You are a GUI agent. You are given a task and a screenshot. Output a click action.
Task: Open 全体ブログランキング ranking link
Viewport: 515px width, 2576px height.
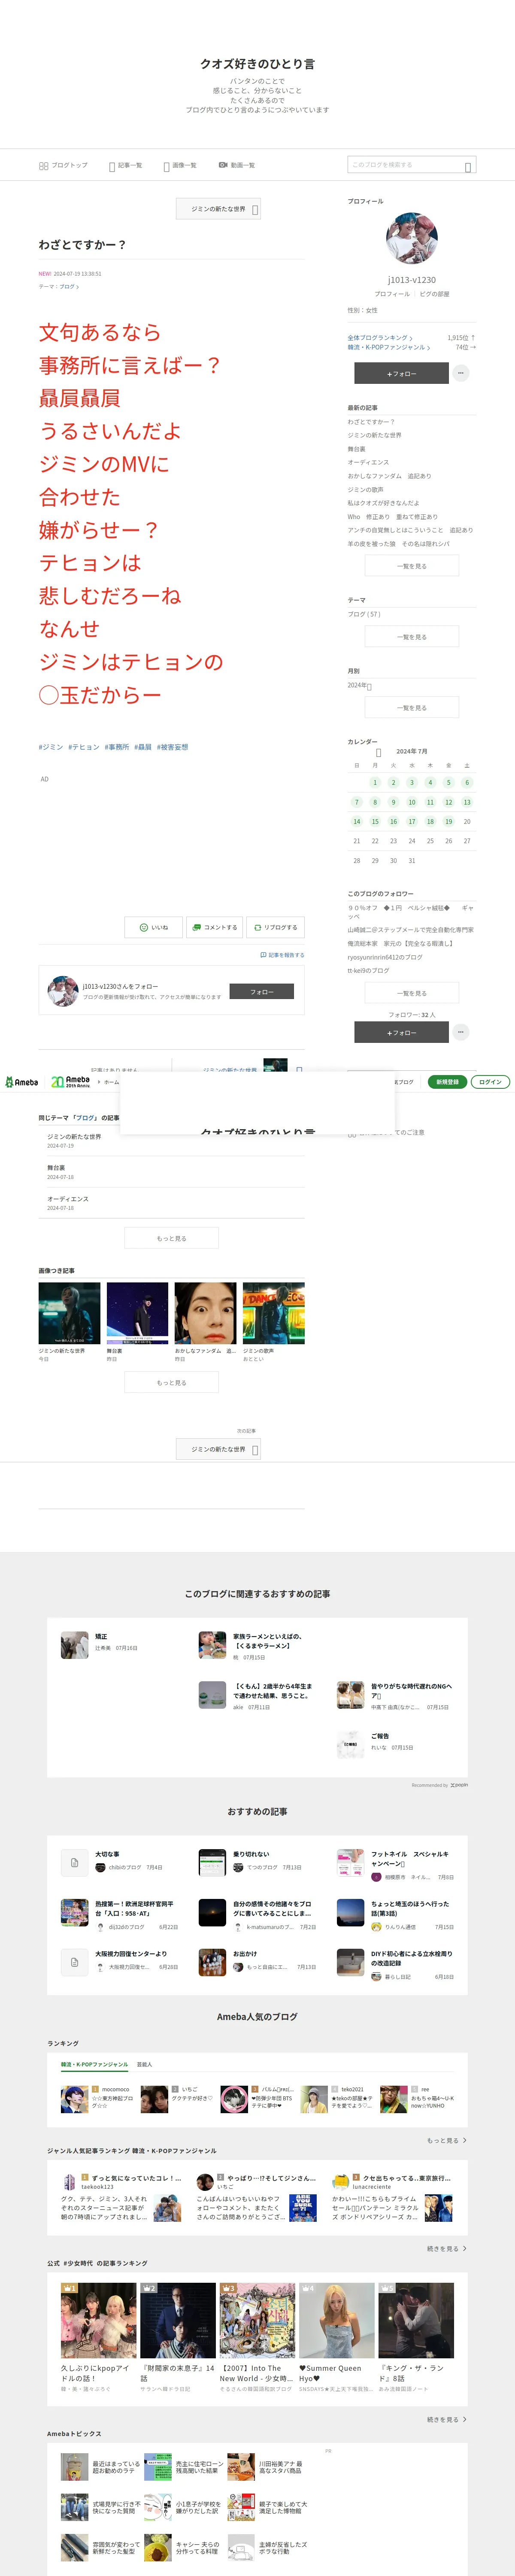(x=380, y=338)
